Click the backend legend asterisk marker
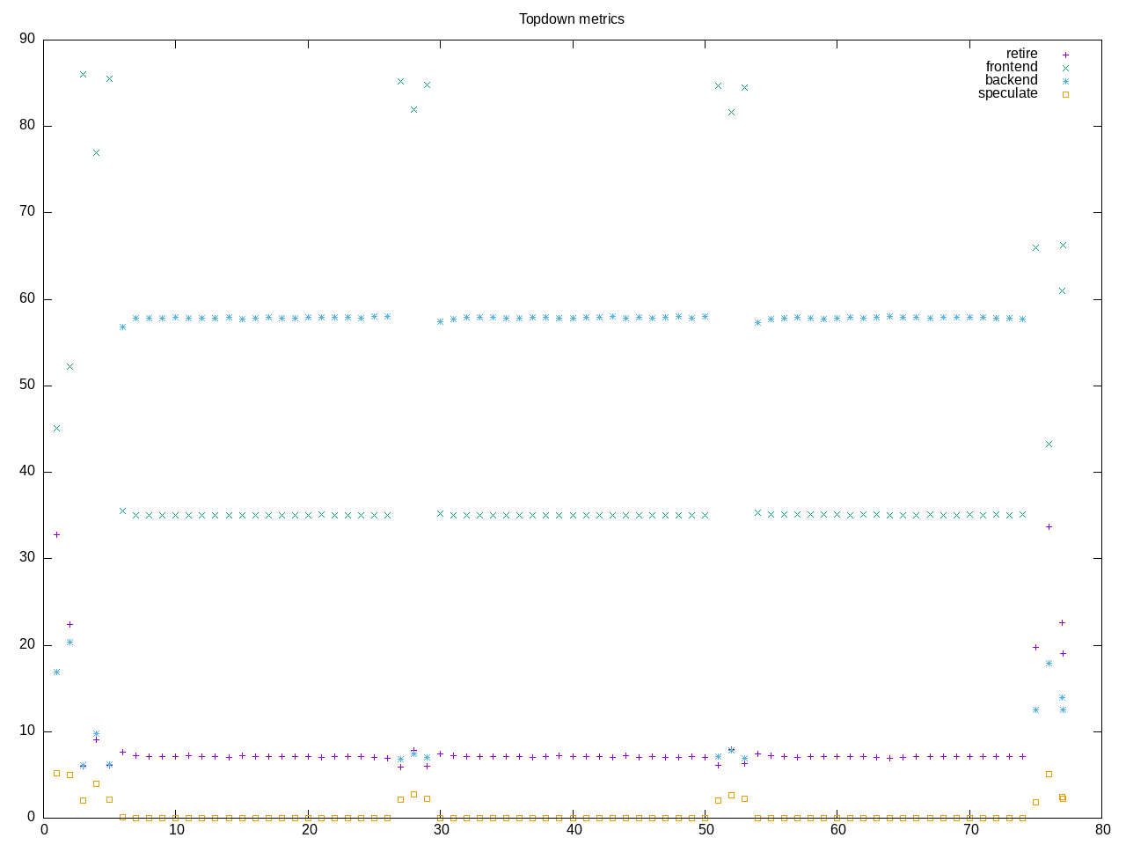 point(1064,81)
